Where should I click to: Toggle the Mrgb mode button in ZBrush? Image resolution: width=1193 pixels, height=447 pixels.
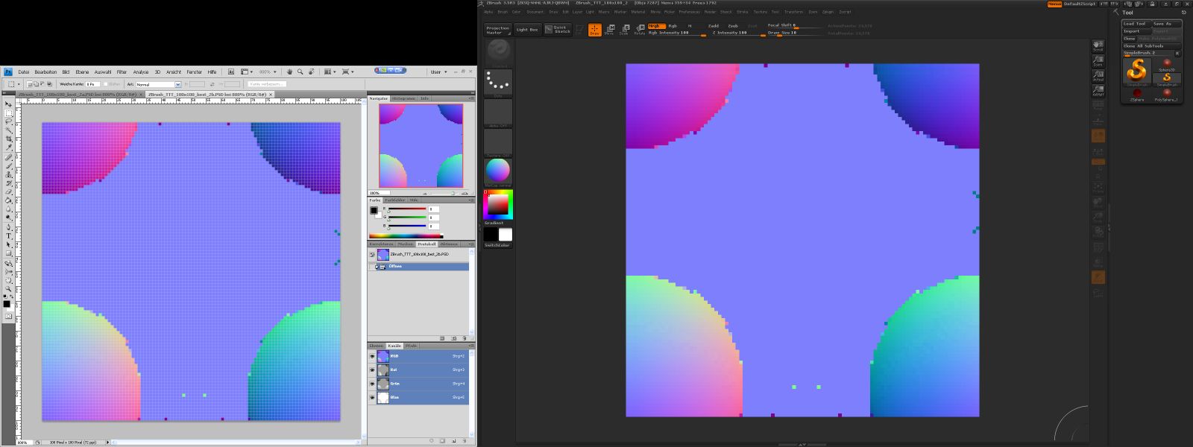pyautogui.click(x=655, y=26)
